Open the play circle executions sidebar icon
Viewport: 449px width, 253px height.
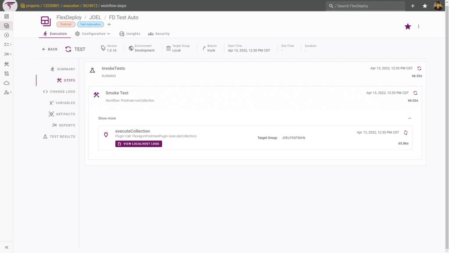coord(7,35)
